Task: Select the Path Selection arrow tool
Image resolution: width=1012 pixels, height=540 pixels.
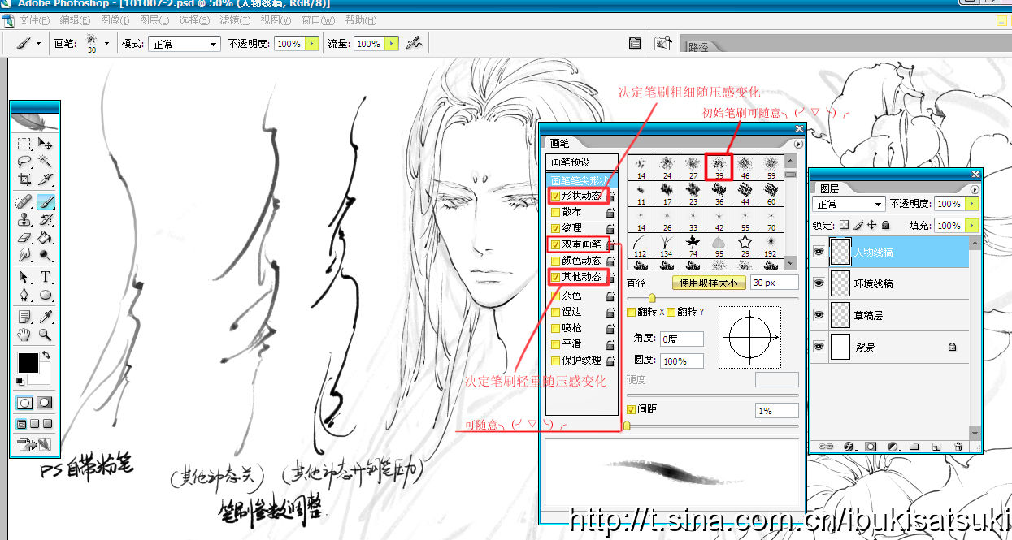Action: pyautogui.click(x=24, y=277)
